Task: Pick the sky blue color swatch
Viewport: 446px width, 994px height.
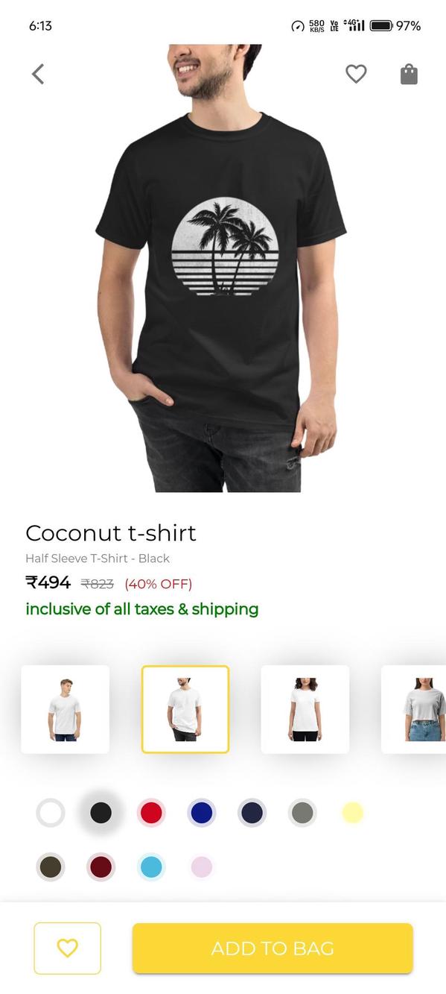Action: [151, 866]
